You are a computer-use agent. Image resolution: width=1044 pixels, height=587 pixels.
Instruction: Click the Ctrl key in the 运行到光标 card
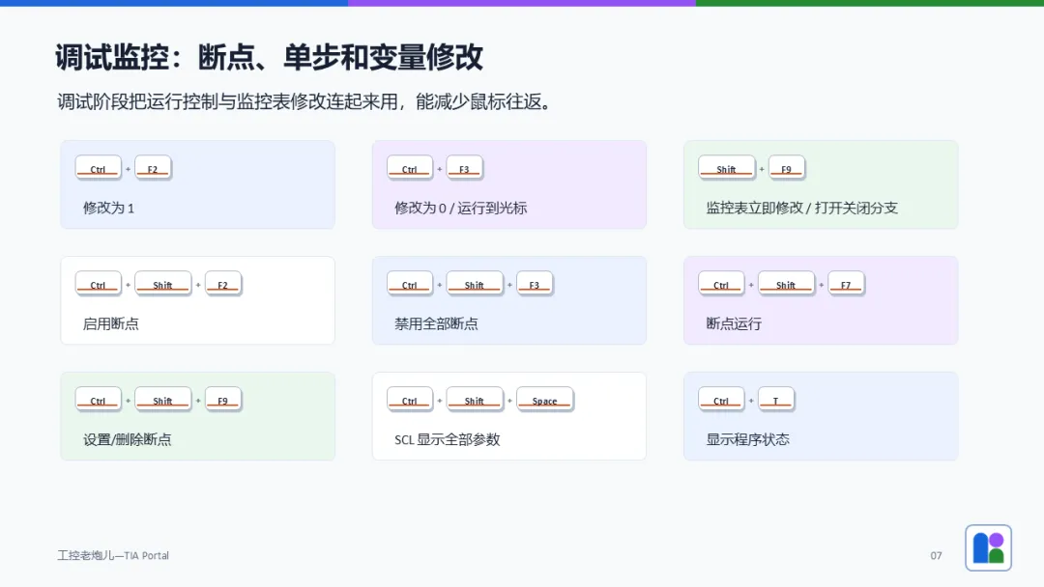coord(410,168)
